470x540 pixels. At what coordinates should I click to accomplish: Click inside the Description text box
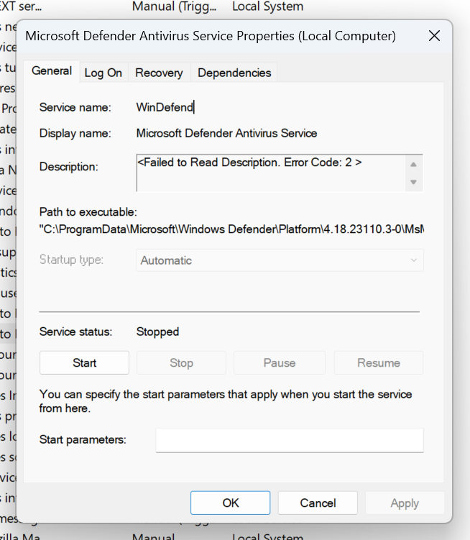pyautogui.click(x=269, y=172)
